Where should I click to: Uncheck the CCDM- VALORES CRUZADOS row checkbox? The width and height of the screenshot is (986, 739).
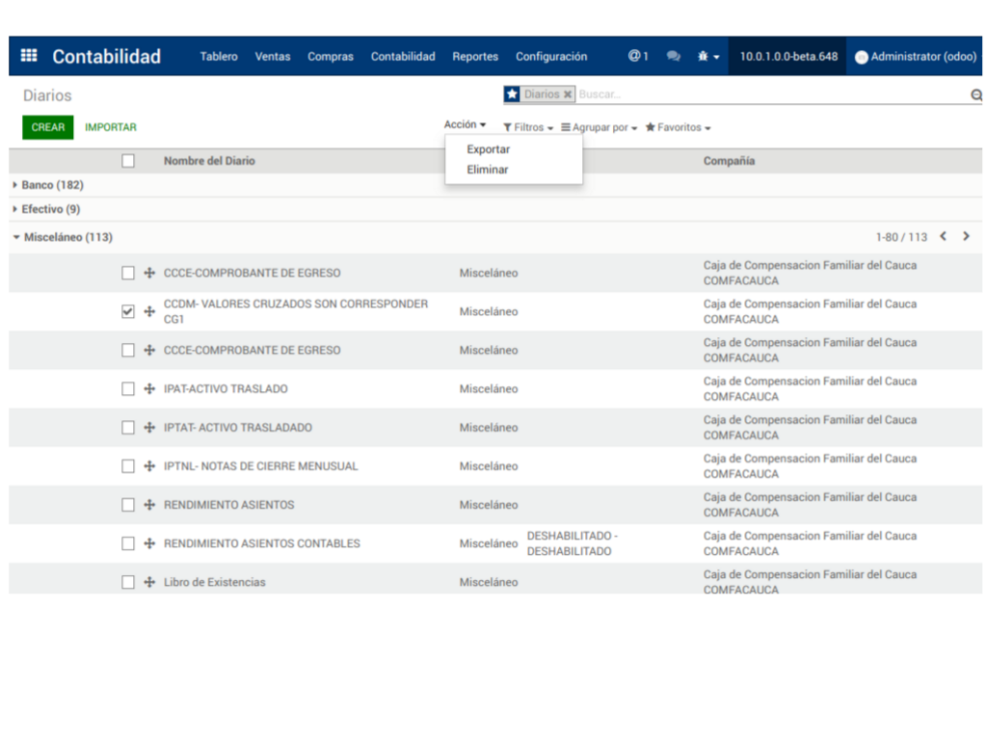point(128,311)
